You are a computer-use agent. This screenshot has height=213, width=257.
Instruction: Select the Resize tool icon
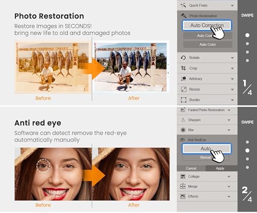pos(183,90)
